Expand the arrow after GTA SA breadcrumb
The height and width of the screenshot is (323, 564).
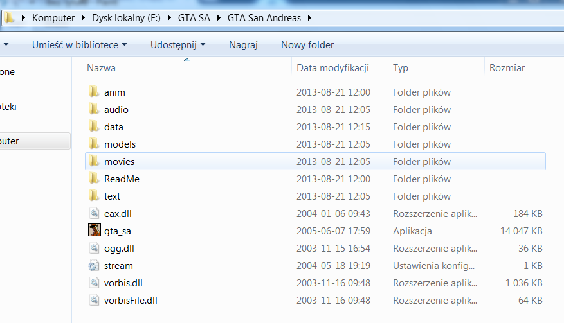pyautogui.click(x=219, y=17)
